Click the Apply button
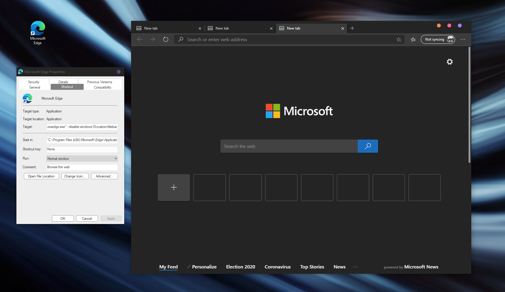505x292 pixels. [111, 219]
